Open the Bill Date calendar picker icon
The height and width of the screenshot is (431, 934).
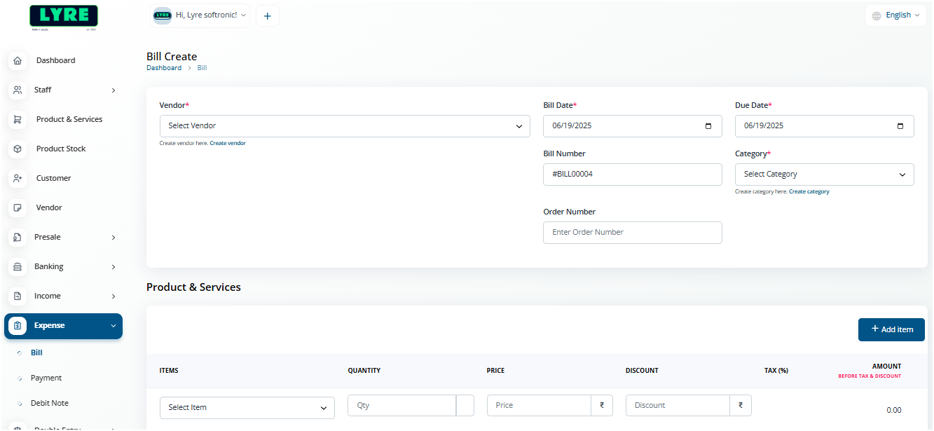click(708, 126)
